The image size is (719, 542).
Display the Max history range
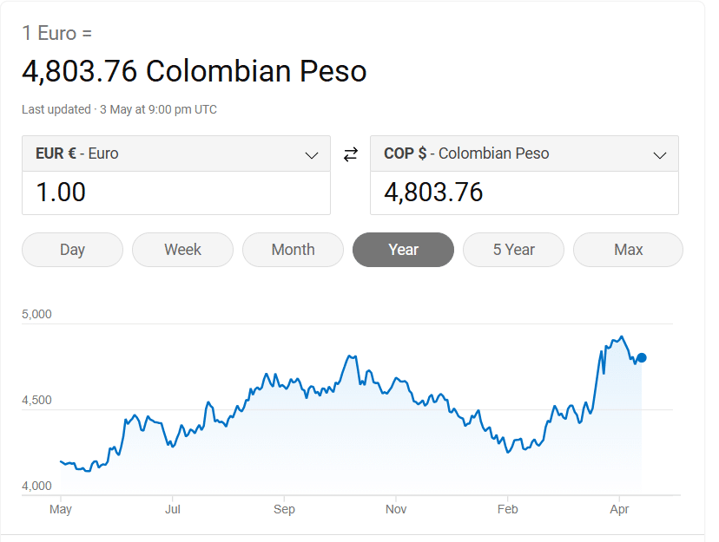(x=628, y=250)
